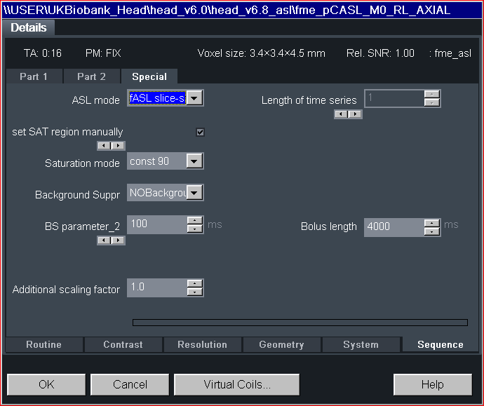Click the Bolus length value field

(x=394, y=227)
